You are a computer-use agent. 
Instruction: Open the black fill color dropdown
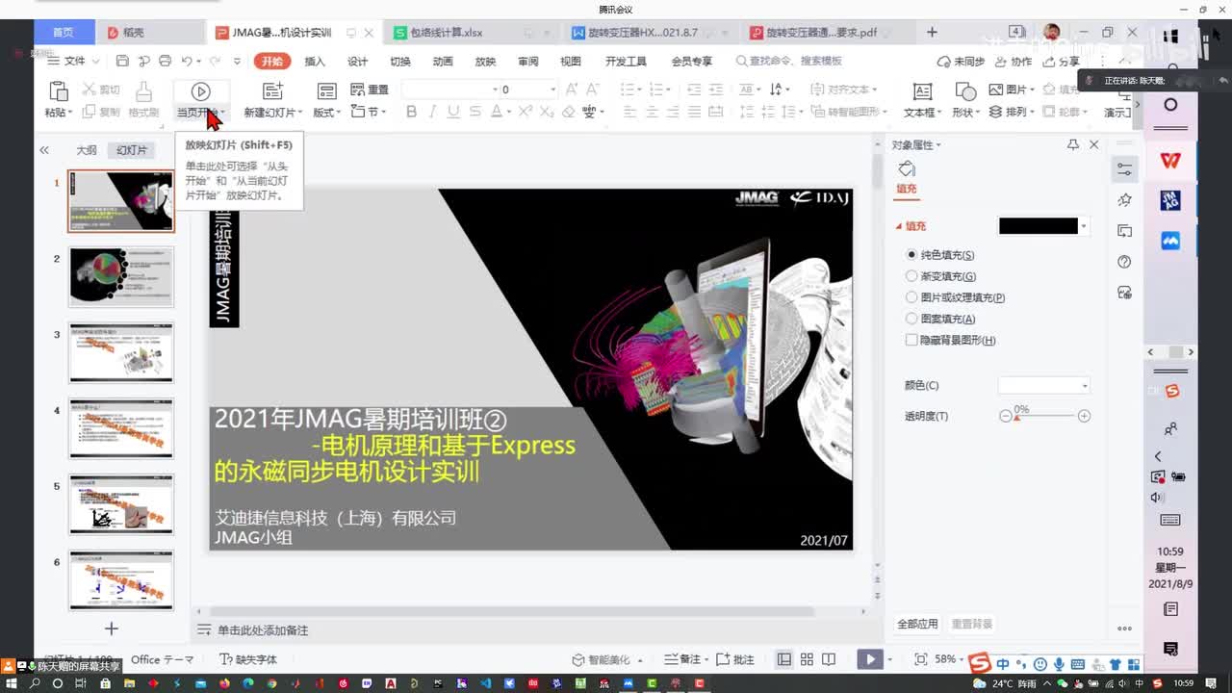1085,226
